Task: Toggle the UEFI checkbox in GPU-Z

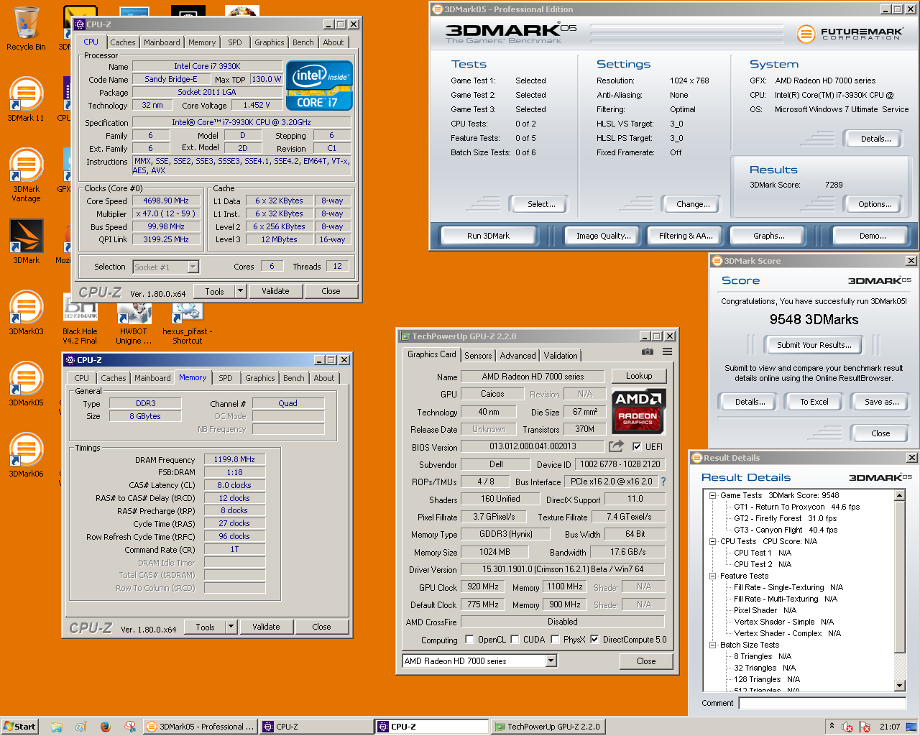Action: (636, 446)
